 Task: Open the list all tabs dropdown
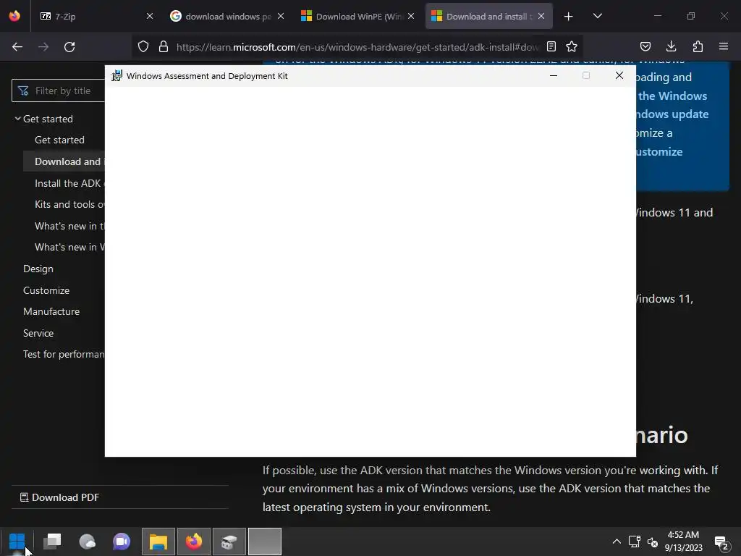pyautogui.click(x=597, y=16)
